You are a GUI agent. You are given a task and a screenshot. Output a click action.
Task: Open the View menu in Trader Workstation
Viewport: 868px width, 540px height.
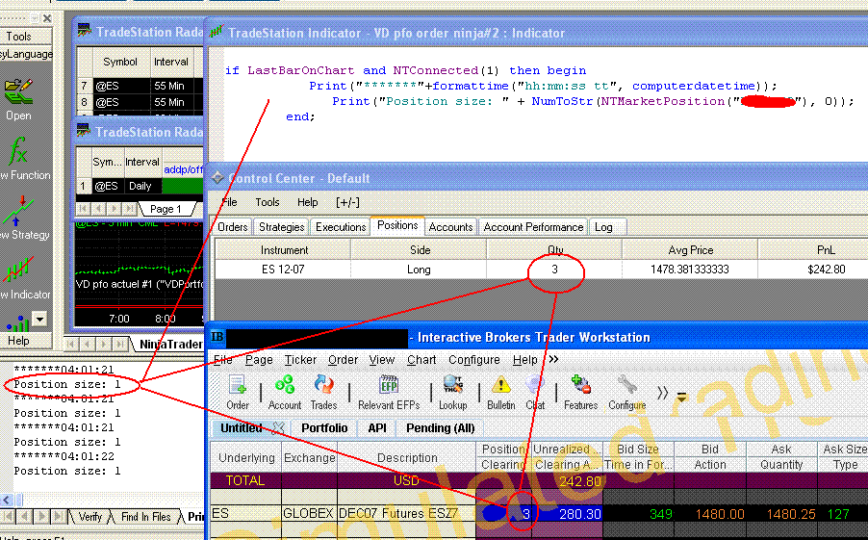click(x=381, y=360)
